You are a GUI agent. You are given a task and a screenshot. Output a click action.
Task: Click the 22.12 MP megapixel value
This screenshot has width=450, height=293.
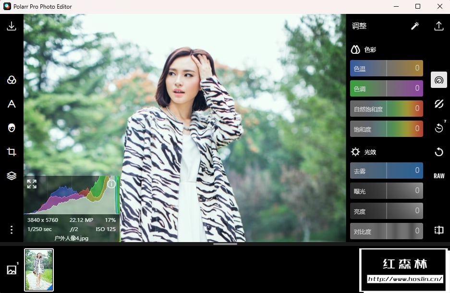click(x=81, y=220)
